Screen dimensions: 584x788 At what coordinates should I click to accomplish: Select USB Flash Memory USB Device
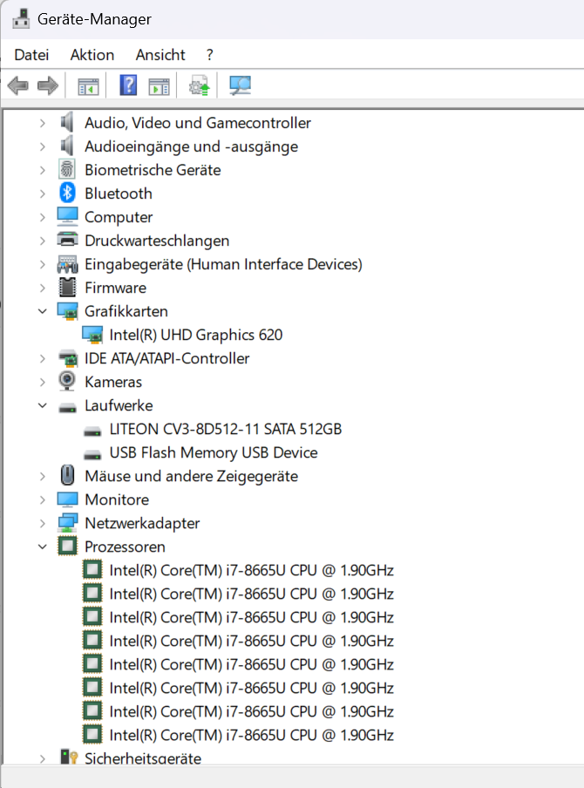[214, 452]
